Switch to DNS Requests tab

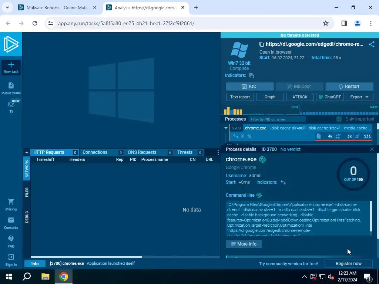click(150, 152)
